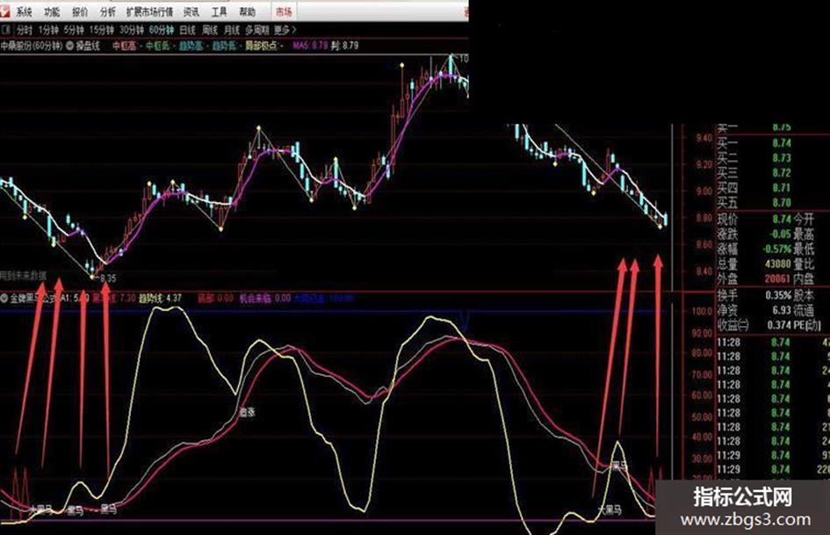The height and width of the screenshot is (535, 830).
Task: Click the 收益(三) 0.374 quote row
Action: point(754,325)
